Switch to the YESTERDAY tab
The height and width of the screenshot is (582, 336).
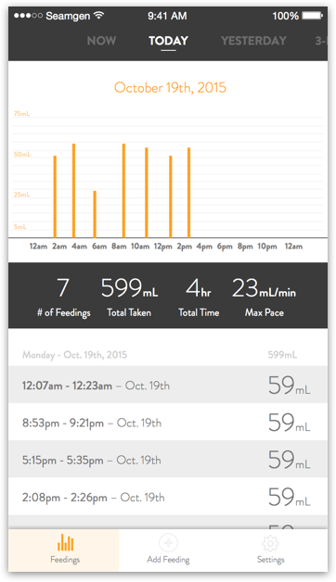(254, 41)
